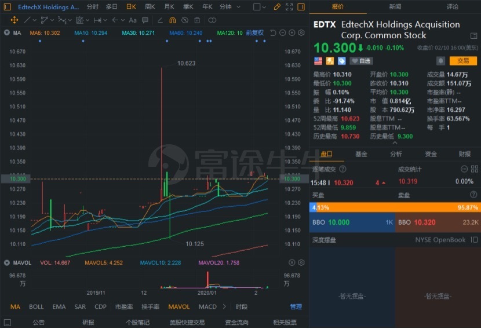Open the 评论 comments tab
The image size is (481, 329).
coord(452,7)
